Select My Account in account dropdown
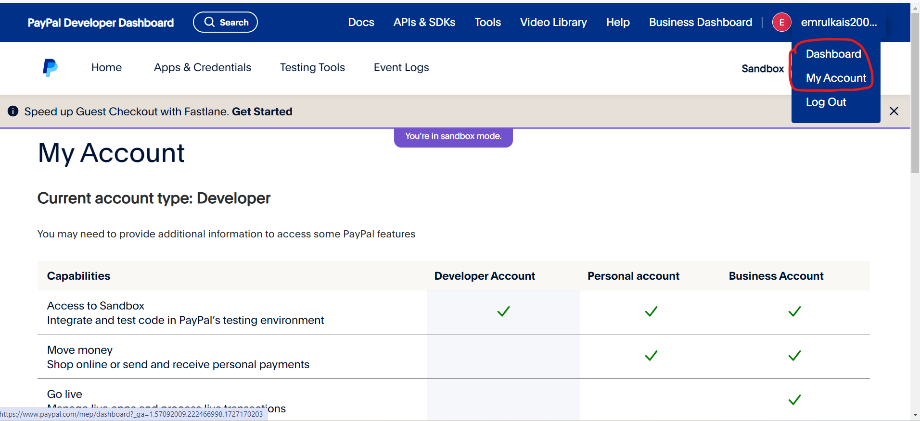Viewport: 920px width, 421px height. click(x=836, y=78)
